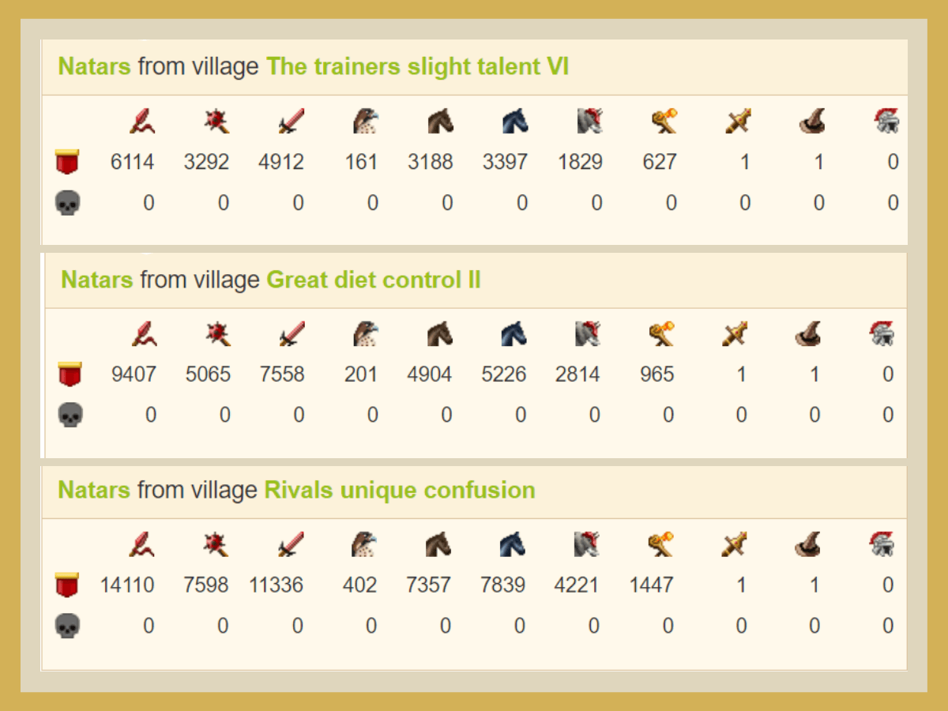The image size is (948, 711).
Task: Click the catapult unit icon in third report
Action: [x=662, y=544]
